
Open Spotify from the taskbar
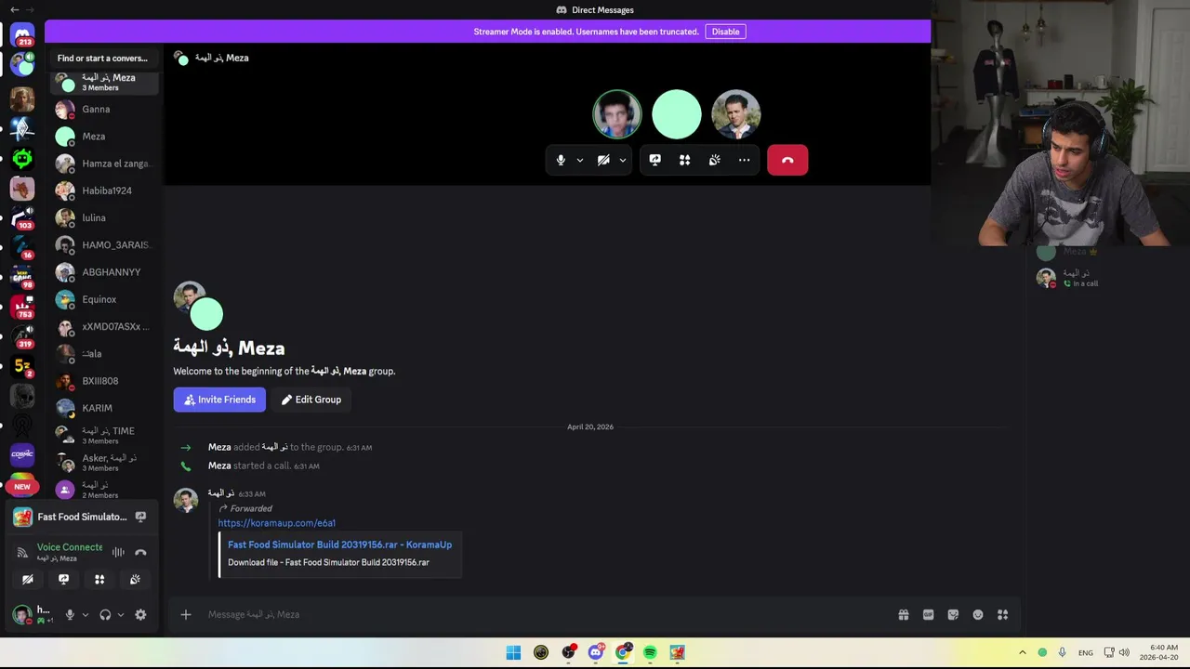click(x=650, y=652)
